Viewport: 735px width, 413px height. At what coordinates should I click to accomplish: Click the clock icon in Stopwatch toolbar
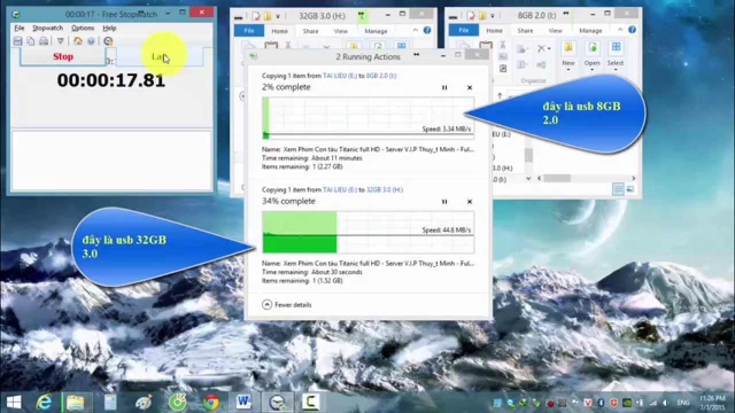click(108, 41)
